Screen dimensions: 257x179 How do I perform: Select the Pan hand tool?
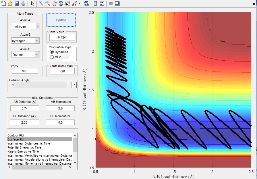click(x=54, y=3)
